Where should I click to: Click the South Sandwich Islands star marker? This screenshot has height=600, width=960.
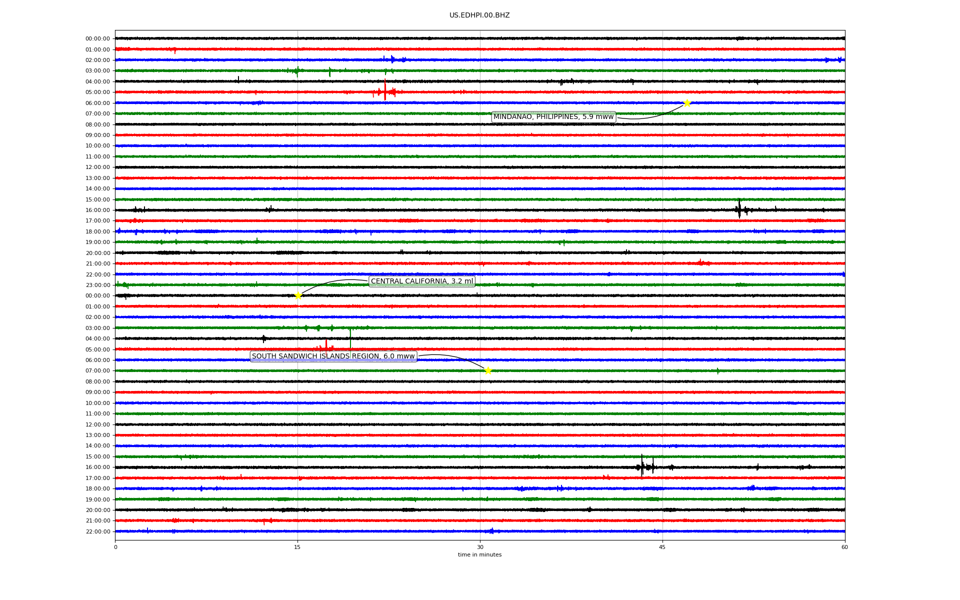coord(488,370)
